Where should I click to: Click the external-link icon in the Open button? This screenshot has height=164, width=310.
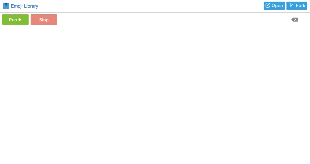[268, 6]
